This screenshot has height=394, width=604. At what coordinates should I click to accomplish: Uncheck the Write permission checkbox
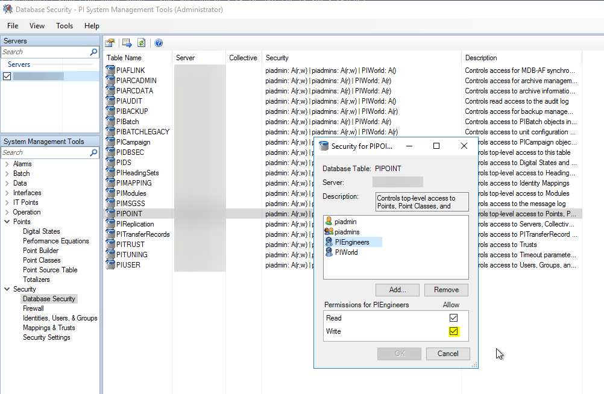point(454,331)
